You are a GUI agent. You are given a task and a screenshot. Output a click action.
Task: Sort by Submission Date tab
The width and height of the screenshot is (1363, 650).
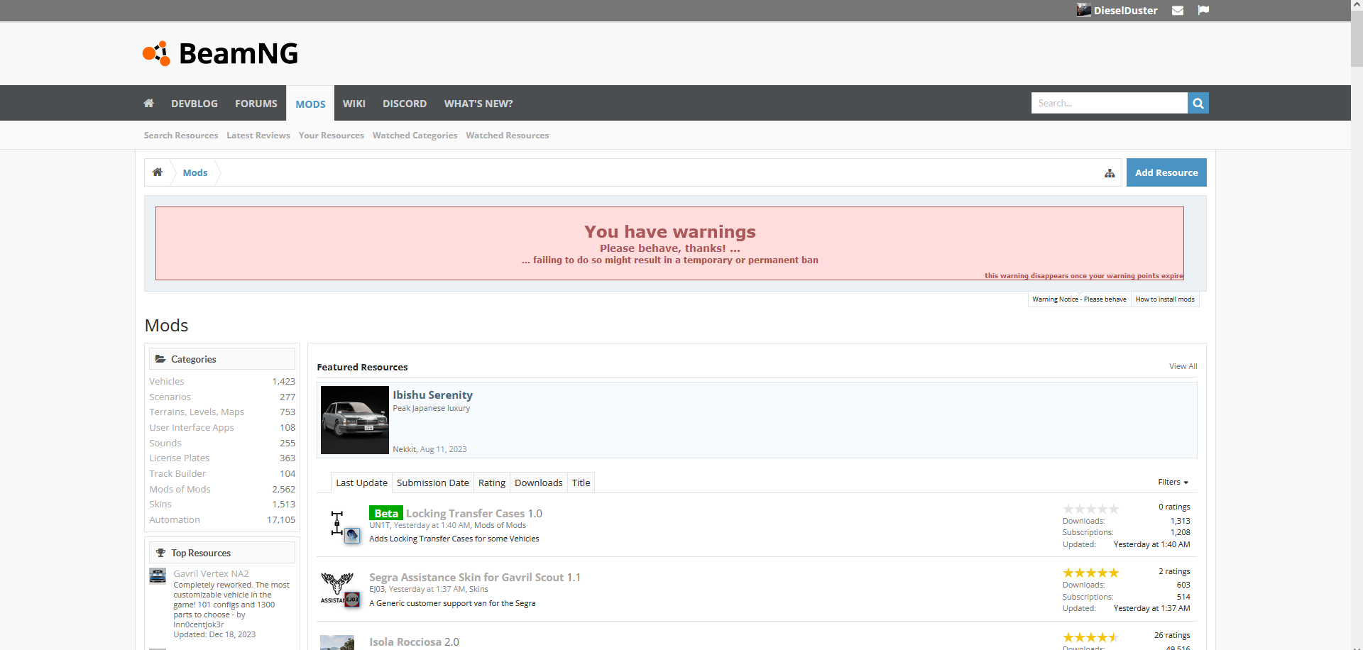click(433, 483)
